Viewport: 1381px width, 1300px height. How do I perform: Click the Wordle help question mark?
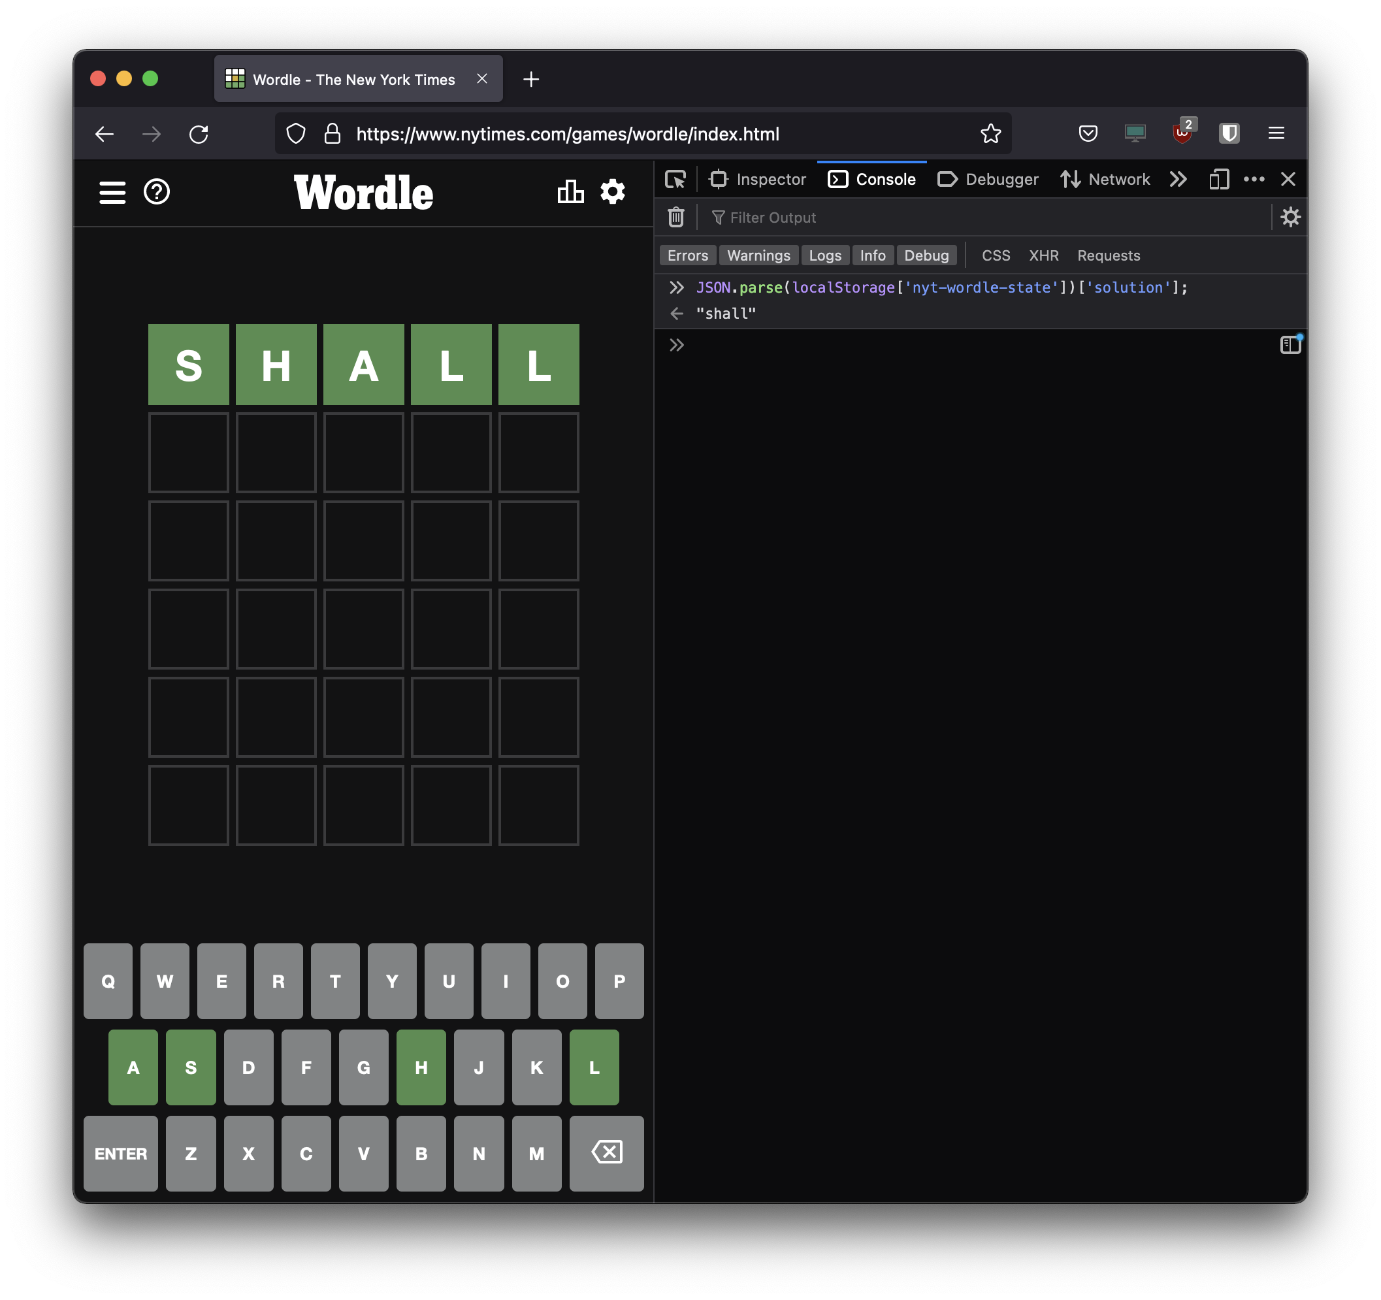pyautogui.click(x=156, y=192)
